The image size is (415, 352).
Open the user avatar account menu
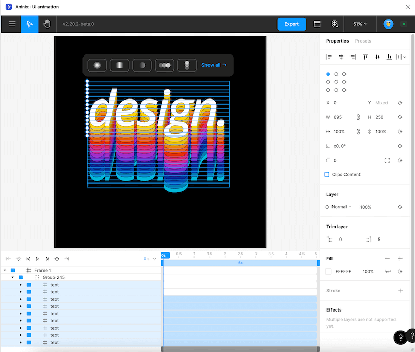click(388, 24)
